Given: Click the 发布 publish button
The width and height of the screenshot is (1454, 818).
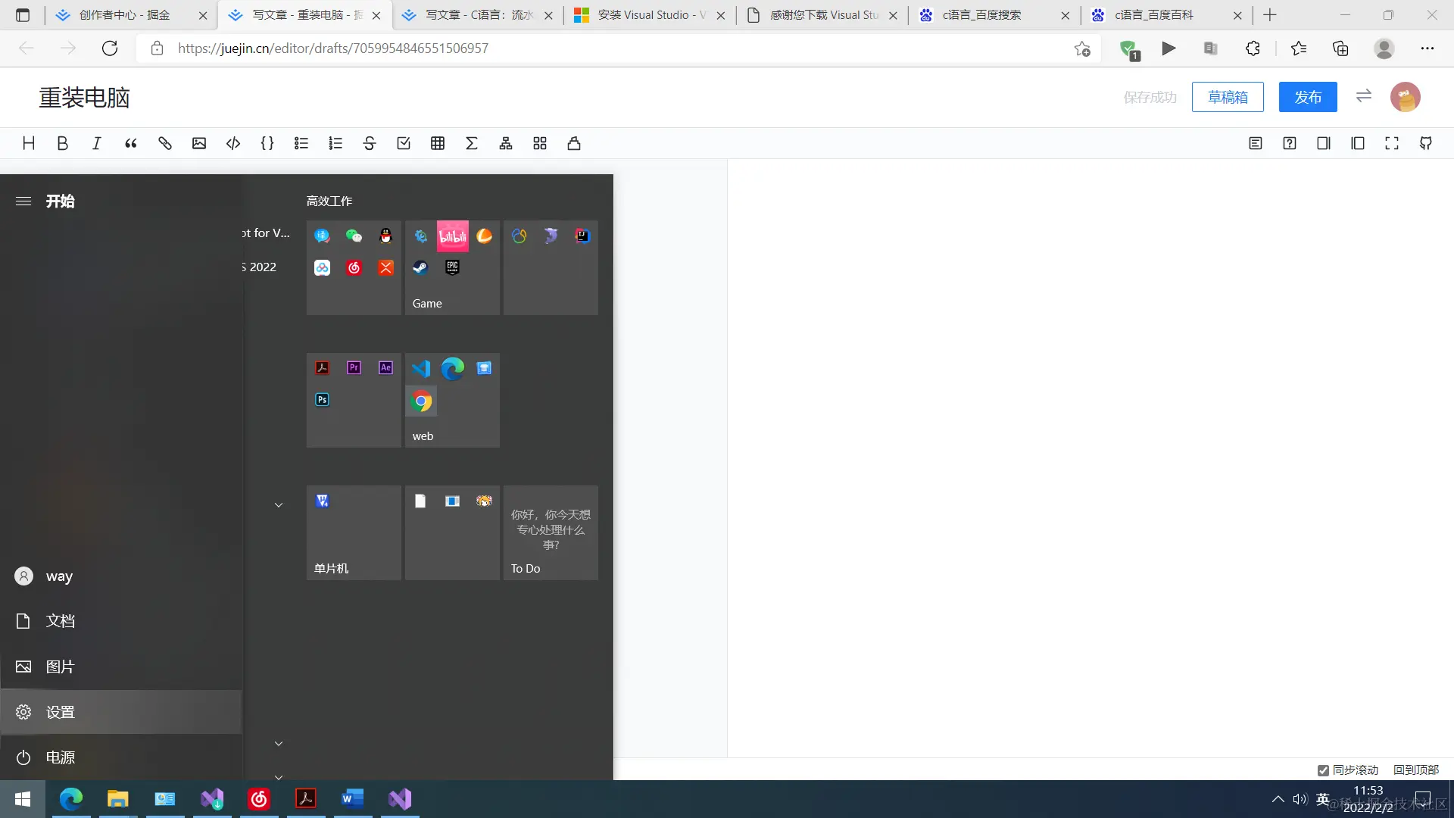Looking at the screenshot, I should tap(1307, 97).
